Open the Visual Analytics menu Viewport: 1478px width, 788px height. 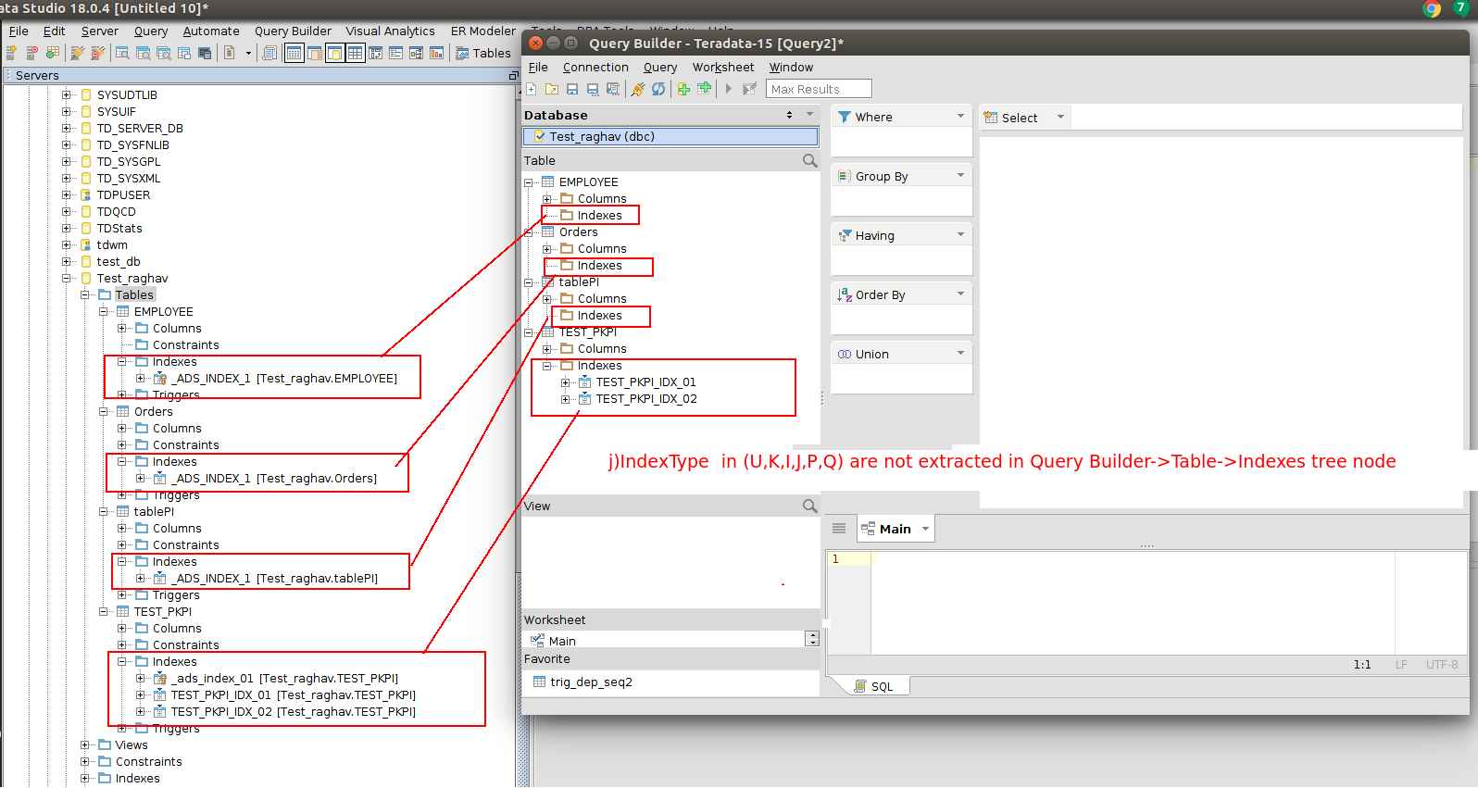click(x=390, y=31)
